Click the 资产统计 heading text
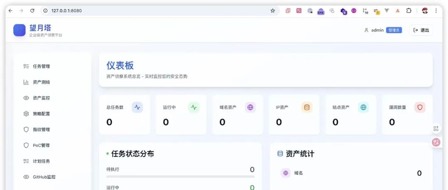The width and height of the screenshot is (448, 190). tap(300, 154)
